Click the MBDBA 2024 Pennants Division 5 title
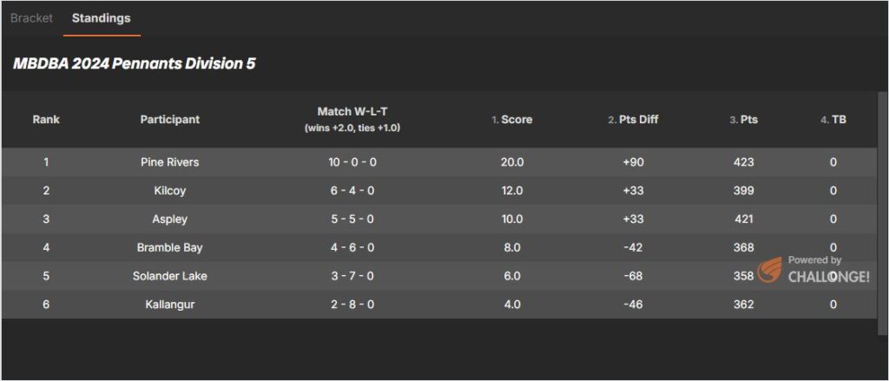The height and width of the screenshot is (381, 889). [x=135, y=64]
